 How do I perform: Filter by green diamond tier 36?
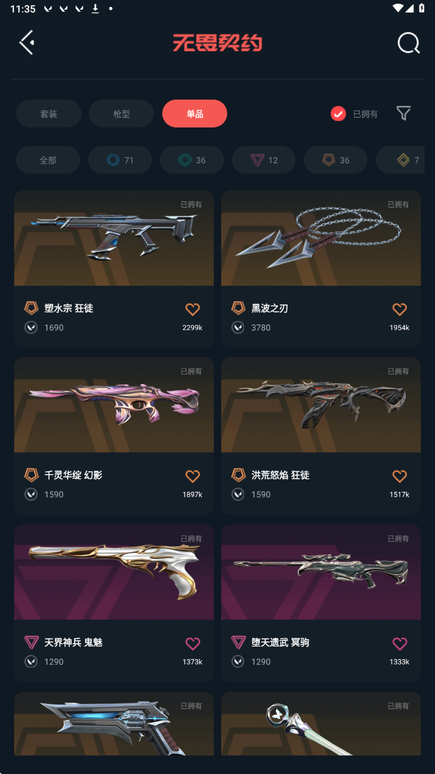click(x=192, y=160)
